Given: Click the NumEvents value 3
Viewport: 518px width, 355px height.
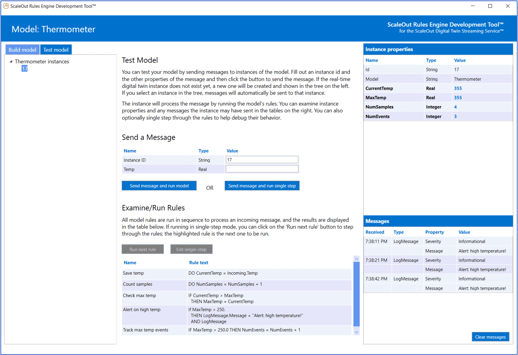Looking at the screenshot, I should coord(455,116).
